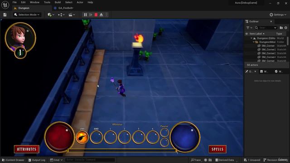Open the Derived Data menu
Image resolution: width=290 pixels, height=163 pixels.
pos(225,160)
